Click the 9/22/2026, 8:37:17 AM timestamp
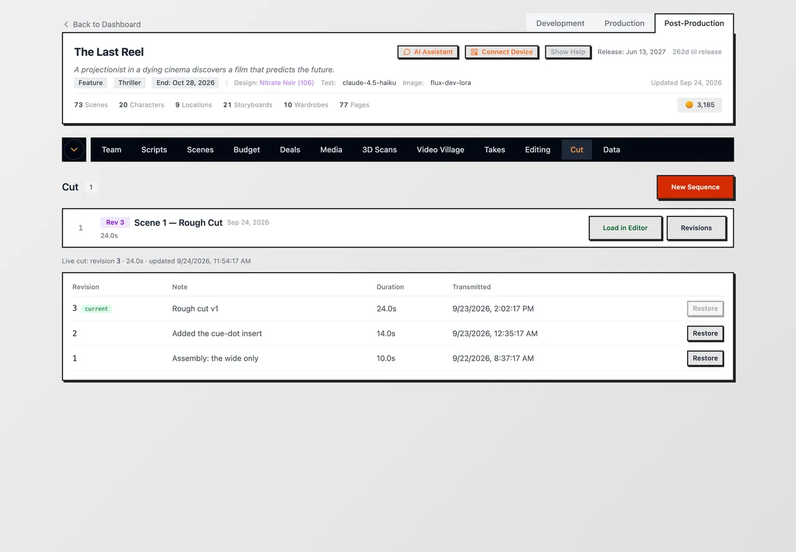 493,358
